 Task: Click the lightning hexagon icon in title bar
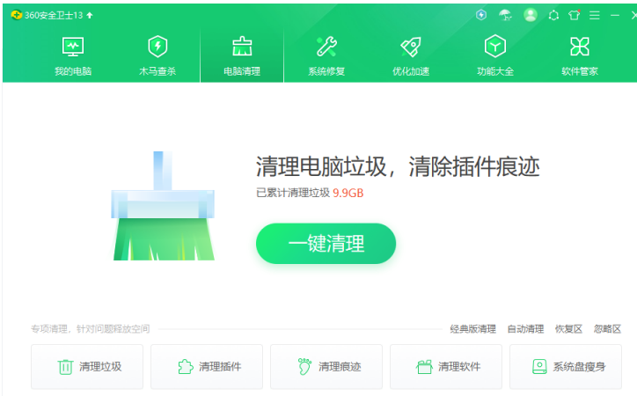[481, 15]
